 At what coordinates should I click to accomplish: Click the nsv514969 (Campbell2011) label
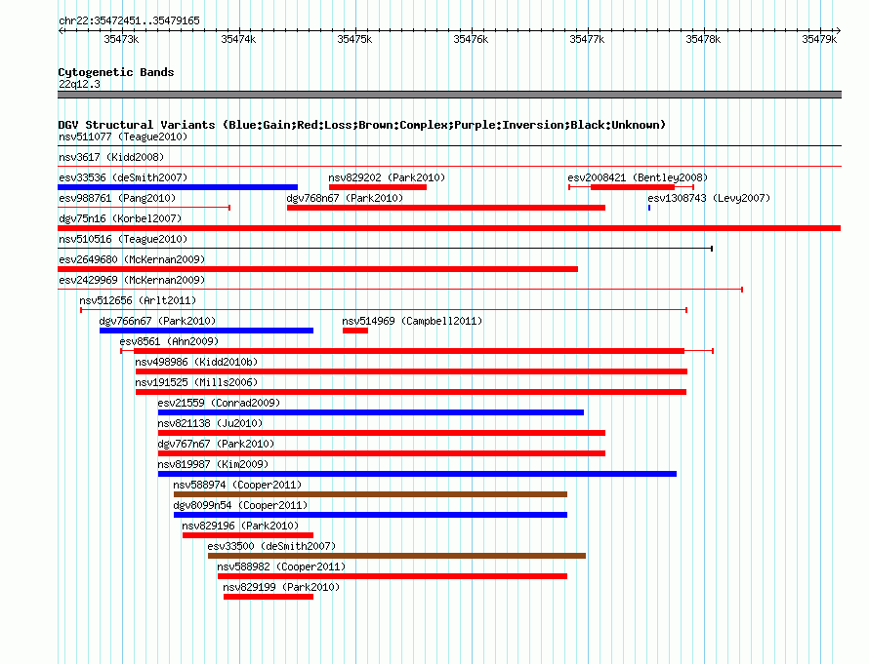click(x=412, y=321)
